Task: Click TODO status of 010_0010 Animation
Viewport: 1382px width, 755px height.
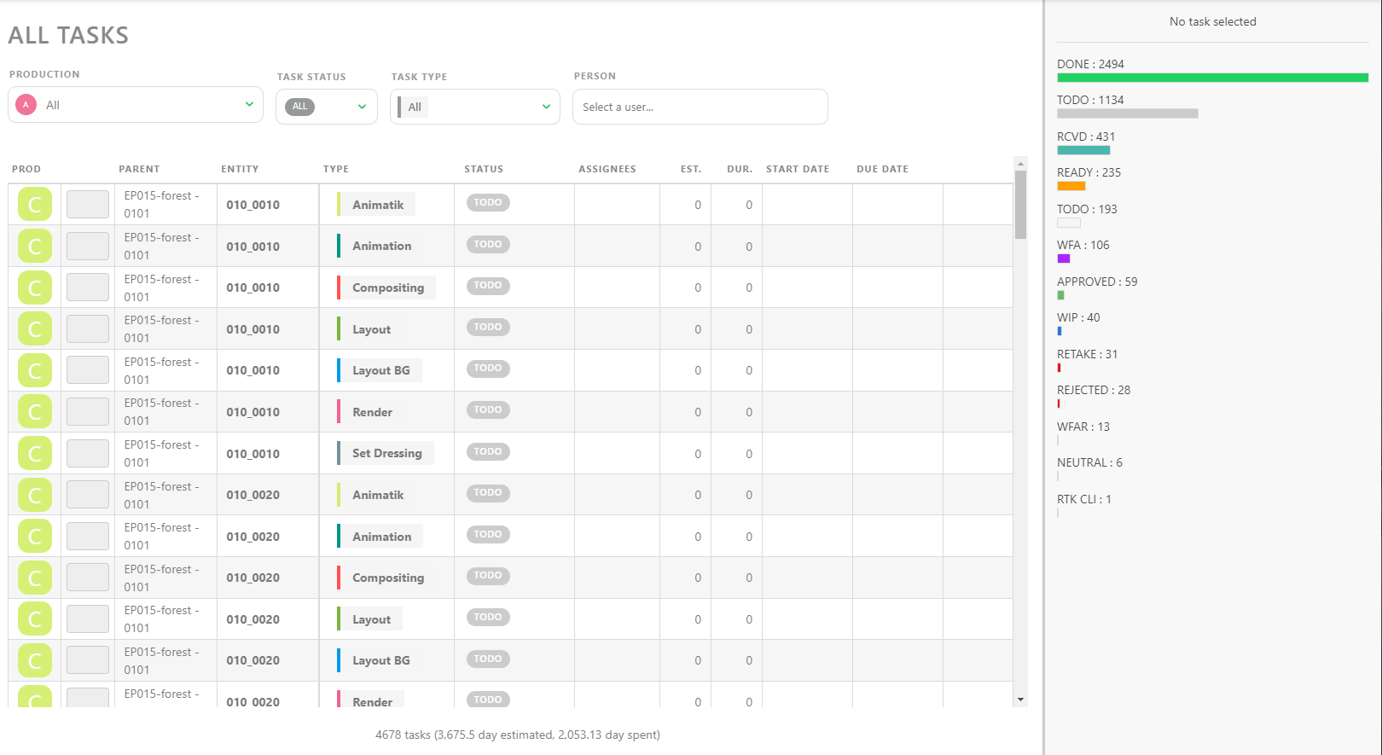Action: pyautogui.click(x=488, y=244)
